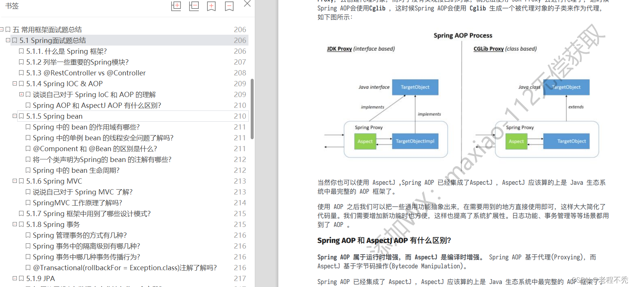Click bookmark icon beside 将一个类声明为Spring的 bean 的注解有哪些?

(28, 159)
